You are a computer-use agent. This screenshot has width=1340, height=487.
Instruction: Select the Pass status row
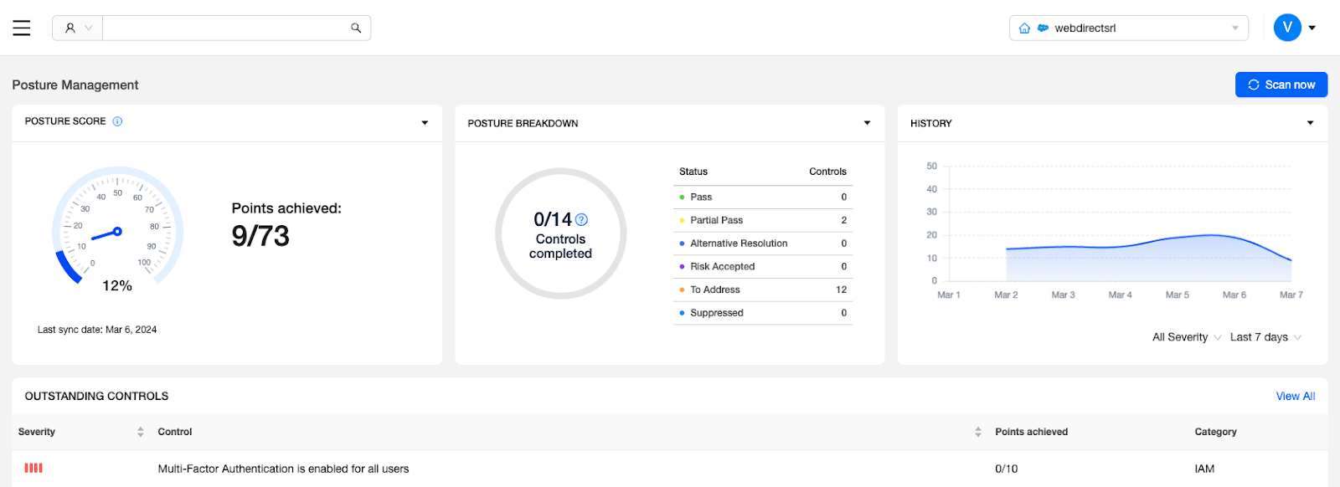[763, 197]
